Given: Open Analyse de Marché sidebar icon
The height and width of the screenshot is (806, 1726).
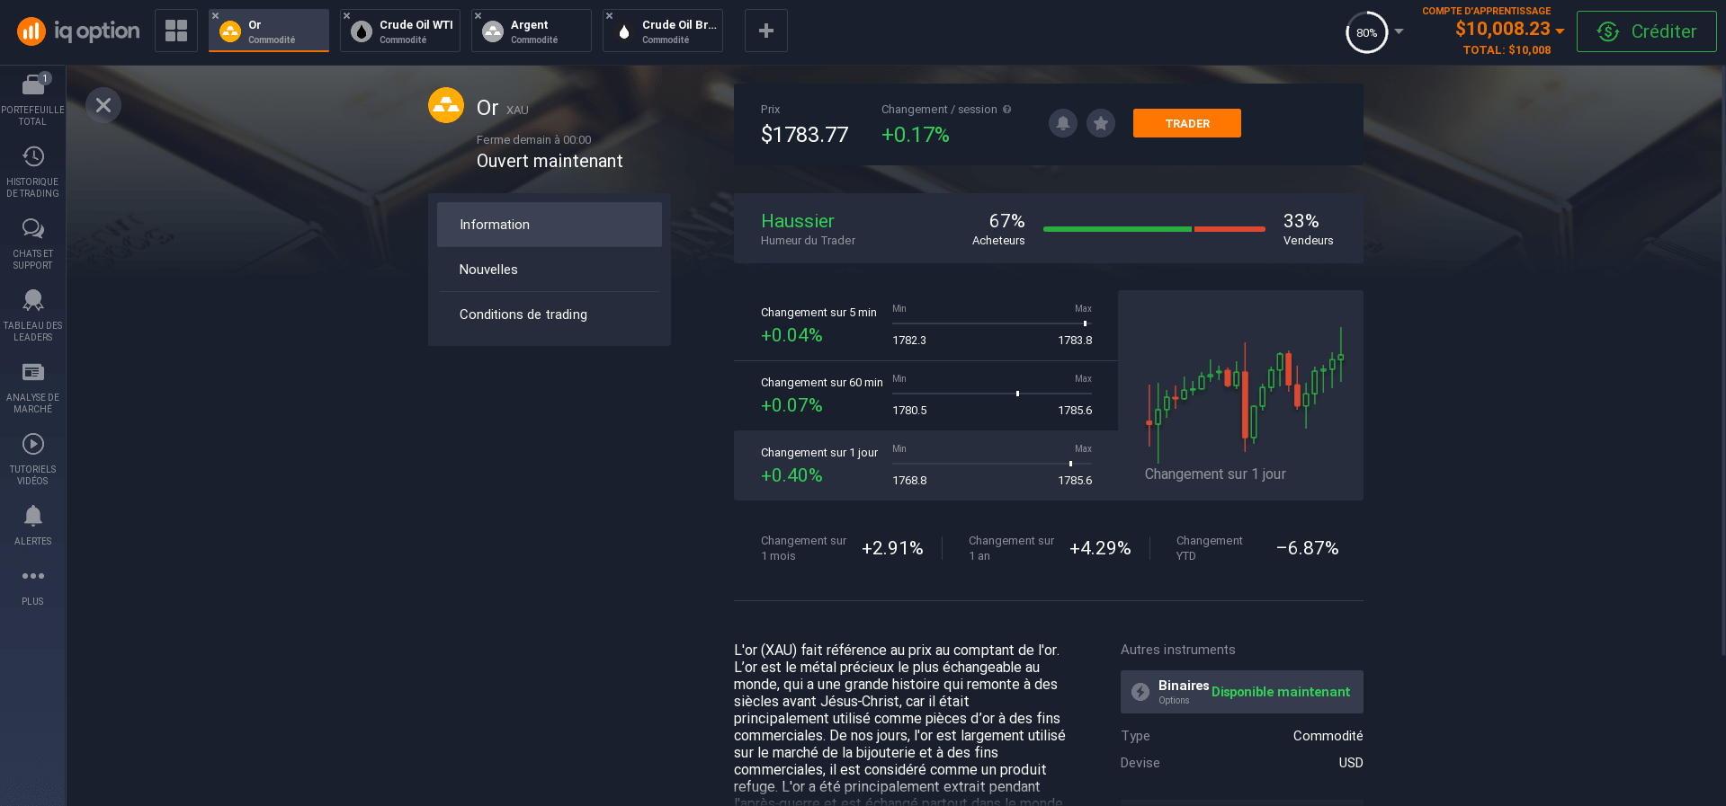Looking at the screenshot, I should 32,373.
